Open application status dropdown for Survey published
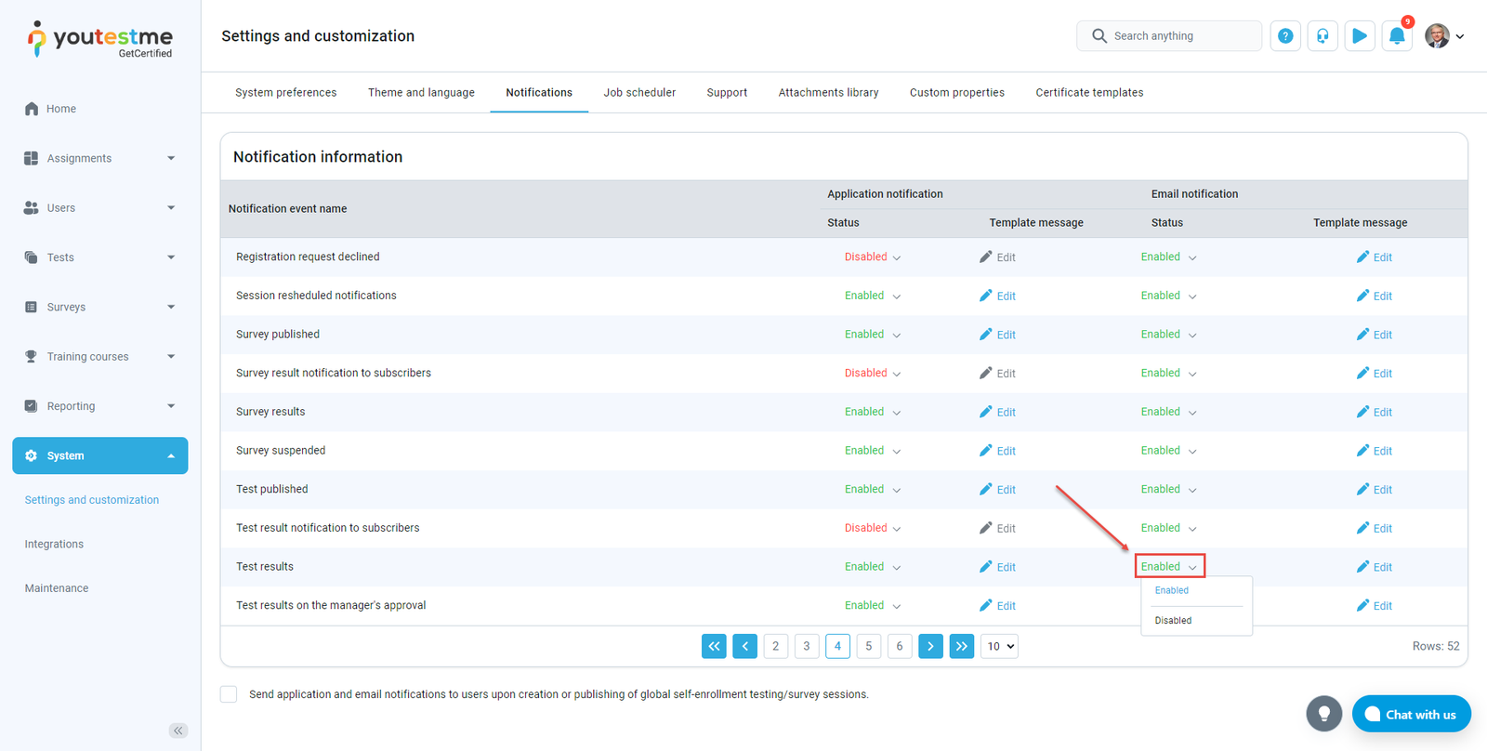This screenshot has height=751, width=1487. click(x=873, y=335)
